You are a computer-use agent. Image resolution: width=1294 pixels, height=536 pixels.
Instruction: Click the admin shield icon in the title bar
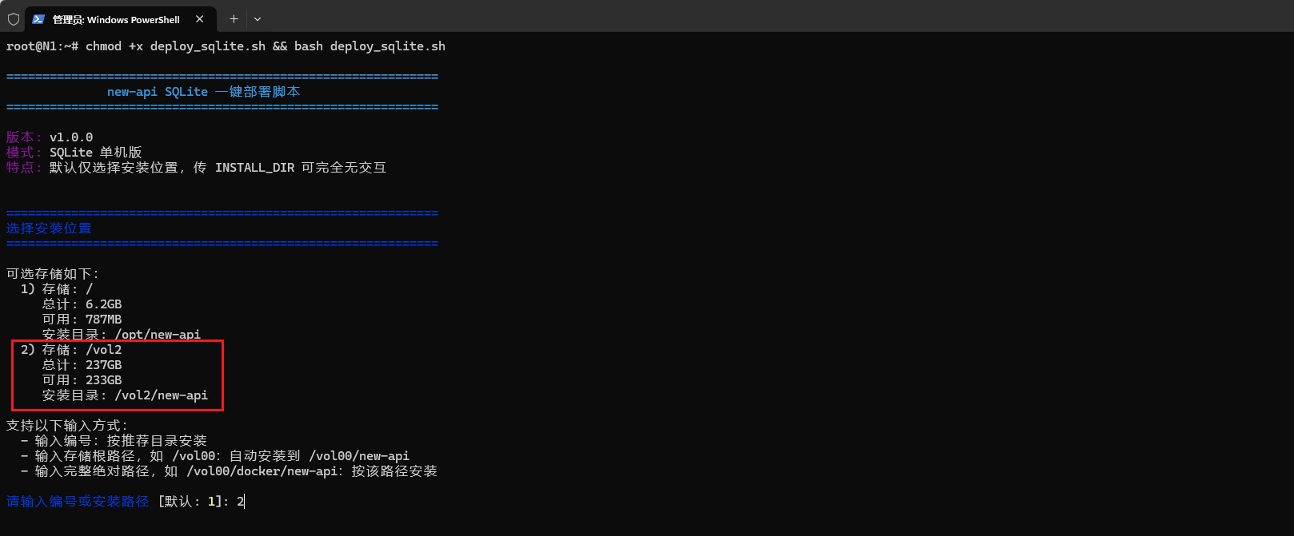pos(13,18)
